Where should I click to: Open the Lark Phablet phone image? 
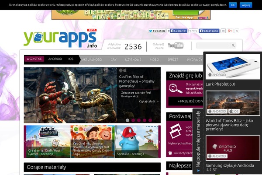(233, 66)
